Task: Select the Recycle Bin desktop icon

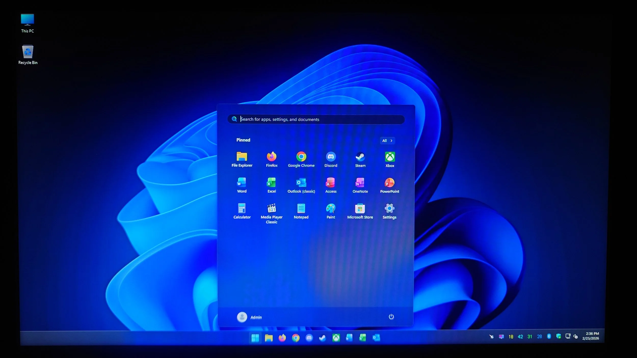Action: coord(28,52)
